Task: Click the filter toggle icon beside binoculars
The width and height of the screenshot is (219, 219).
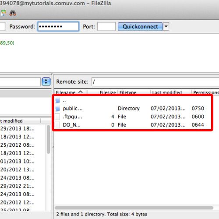Action: tap(3, 13)
